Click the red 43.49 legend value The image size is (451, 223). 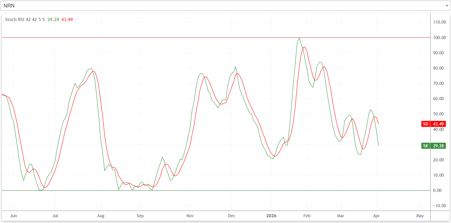pos(67,19)
